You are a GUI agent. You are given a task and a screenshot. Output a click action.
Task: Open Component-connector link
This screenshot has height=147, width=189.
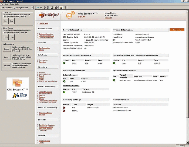(x=48, y=100)
